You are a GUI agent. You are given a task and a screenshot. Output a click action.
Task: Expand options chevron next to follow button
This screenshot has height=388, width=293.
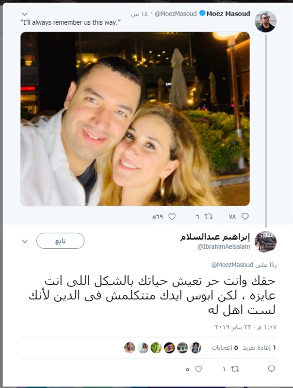click(25, 241)
